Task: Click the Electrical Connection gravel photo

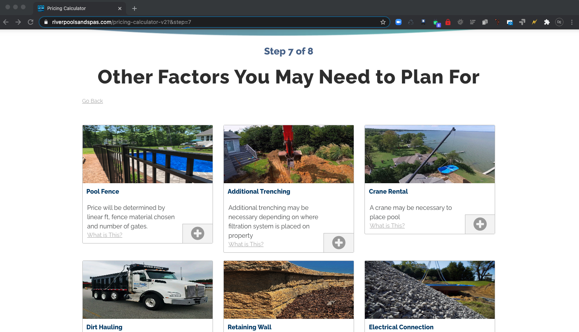Action: click(430, 290)
